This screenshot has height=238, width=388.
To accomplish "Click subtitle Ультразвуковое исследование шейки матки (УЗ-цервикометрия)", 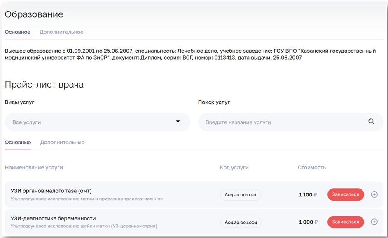I will coord(84,226).
